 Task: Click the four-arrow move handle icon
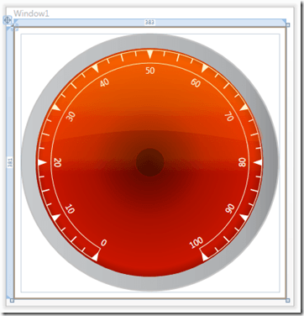7,19
